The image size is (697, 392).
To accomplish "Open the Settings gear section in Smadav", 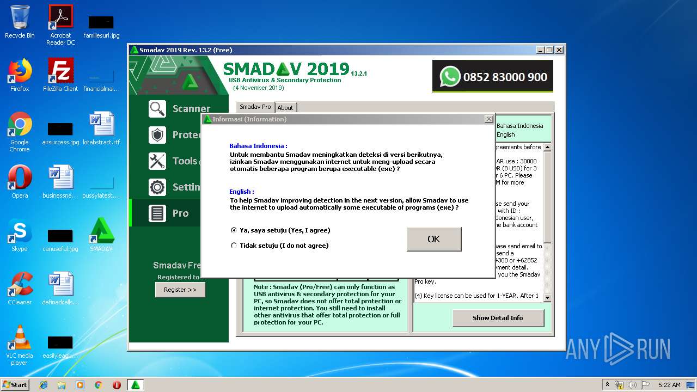I will point(174,187).
